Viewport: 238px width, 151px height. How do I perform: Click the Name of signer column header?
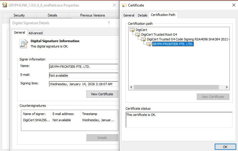tap(36, 114)
